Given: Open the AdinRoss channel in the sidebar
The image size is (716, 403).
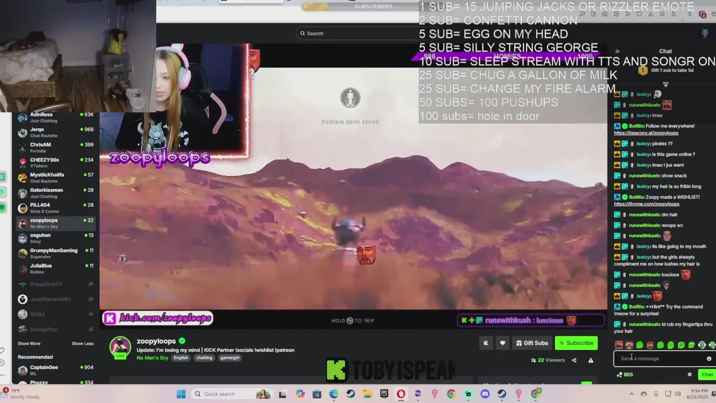Looking at the screenshot, I should (x=55, y=118).
